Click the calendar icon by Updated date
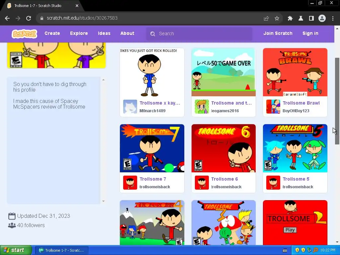 click(x=12, y=216)
